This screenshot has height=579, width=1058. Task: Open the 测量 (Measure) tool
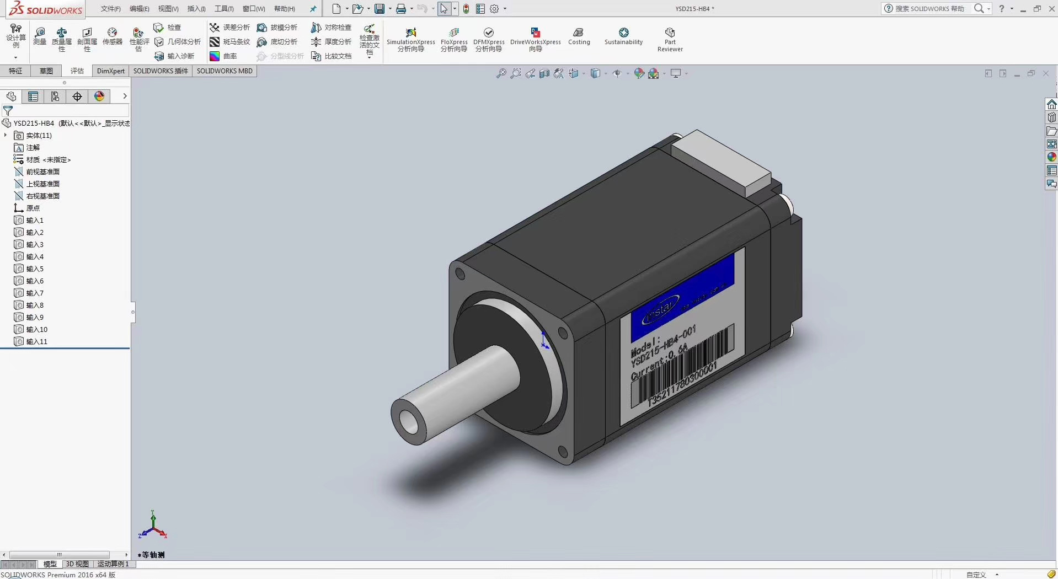40,36
